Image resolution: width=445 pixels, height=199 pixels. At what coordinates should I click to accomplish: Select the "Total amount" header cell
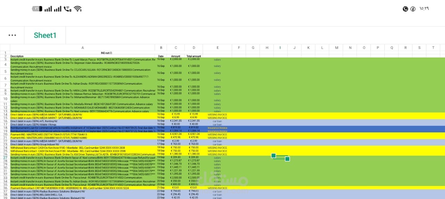point(194,56)
